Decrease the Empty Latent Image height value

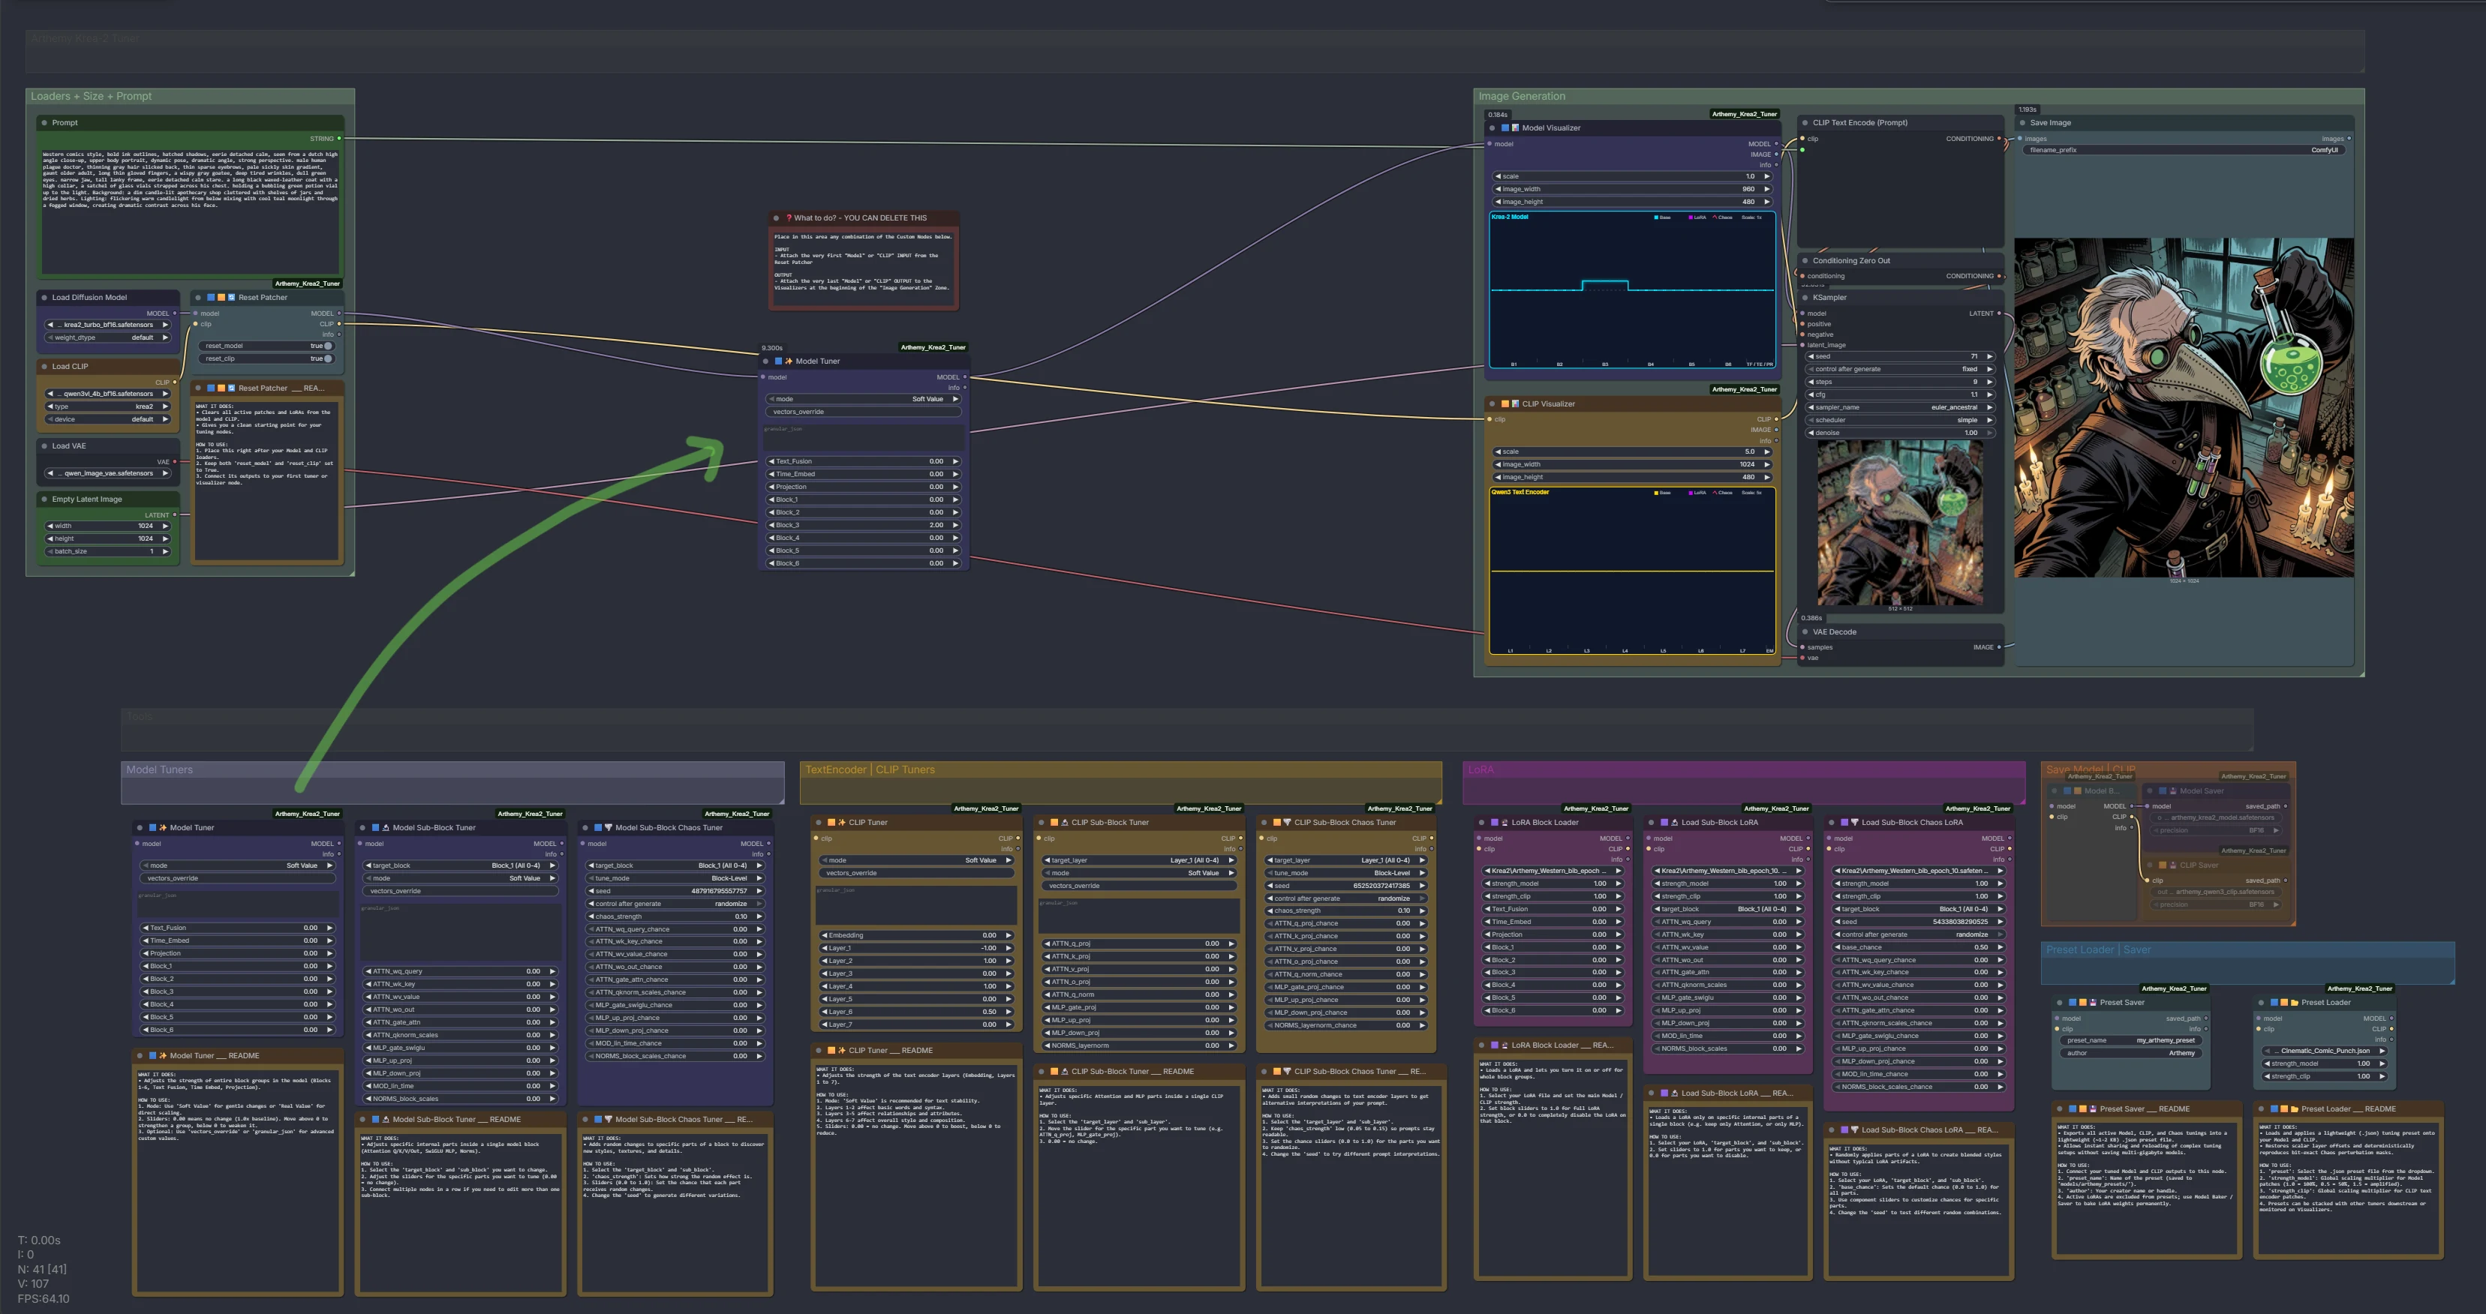[x=50, y=538]
